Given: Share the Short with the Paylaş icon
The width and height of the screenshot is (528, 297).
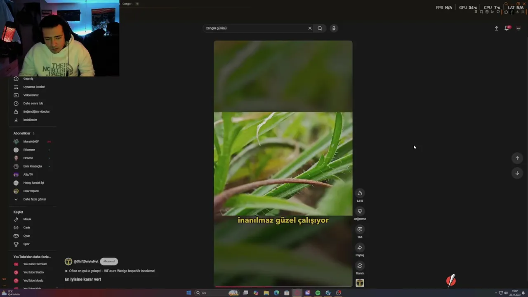Looking at the screenshot, I should [360, 247].
